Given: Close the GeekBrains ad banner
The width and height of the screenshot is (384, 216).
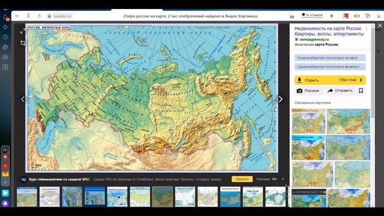Looking at the screenshot, I should pos(283,179).
